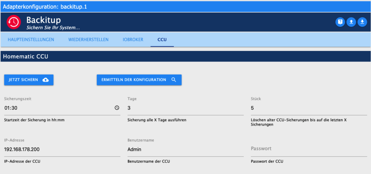Focus the Sicherungszeit field showing 01:30

(62, 108)
